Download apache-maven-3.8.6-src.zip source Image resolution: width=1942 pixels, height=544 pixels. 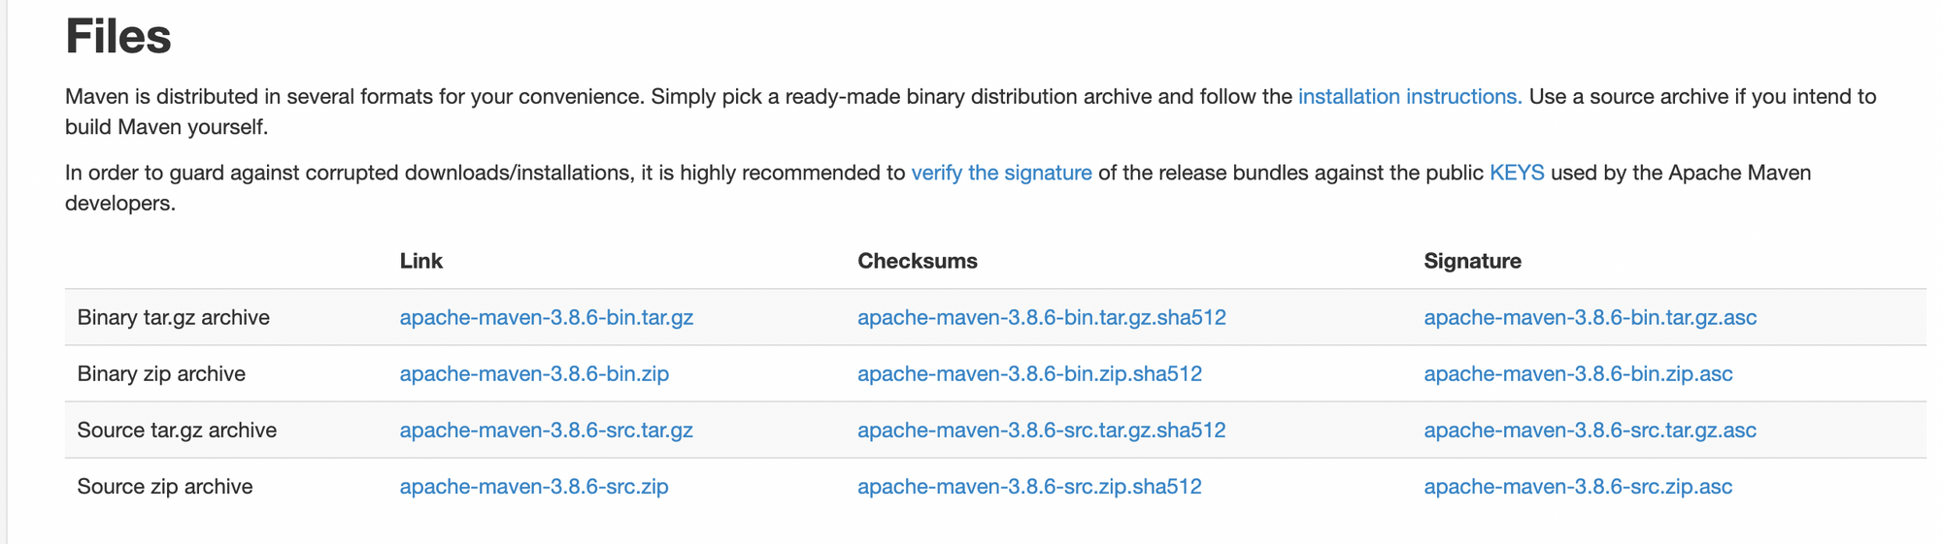(x=534, y=486)
